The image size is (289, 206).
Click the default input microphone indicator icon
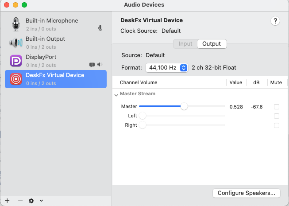click(100, 28)
